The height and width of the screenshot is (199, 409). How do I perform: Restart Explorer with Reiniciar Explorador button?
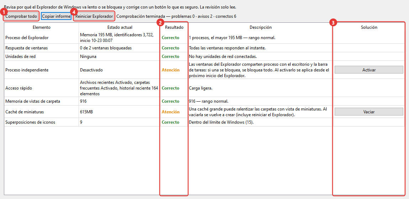click(x=94, y=16)
